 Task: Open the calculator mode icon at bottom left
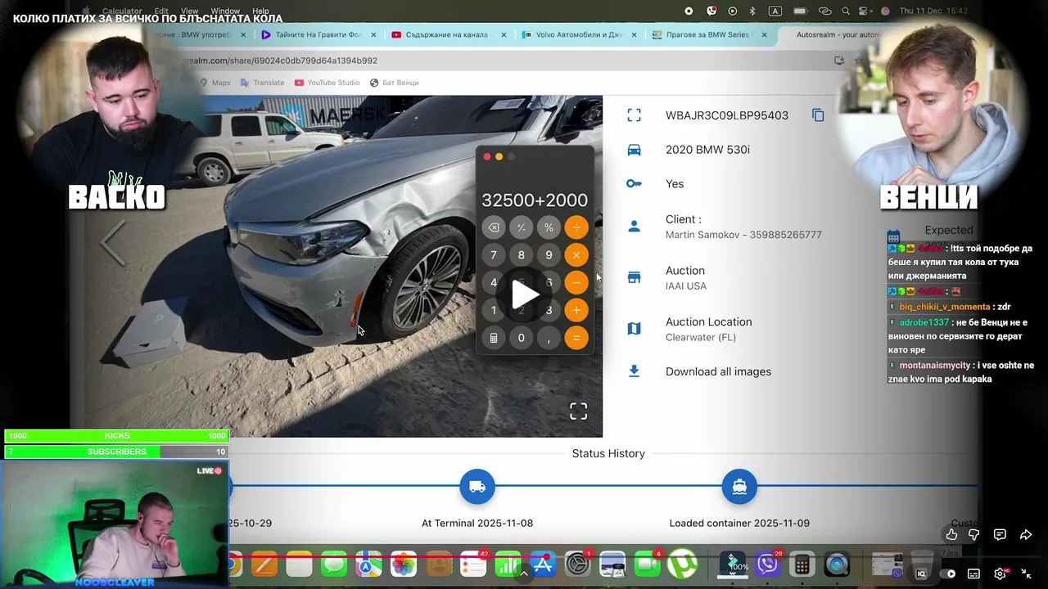click(x=494, y=338)
